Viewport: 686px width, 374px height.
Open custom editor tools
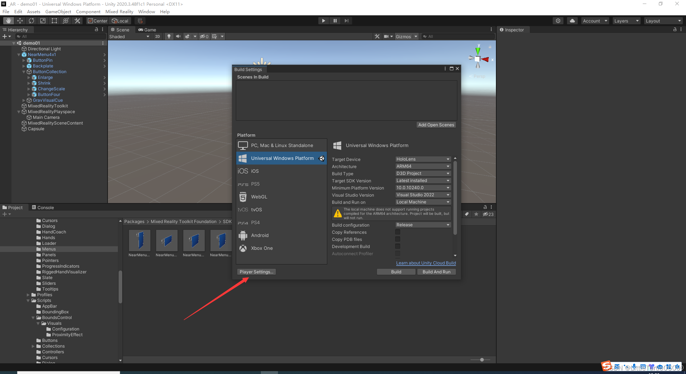(77, 21)
